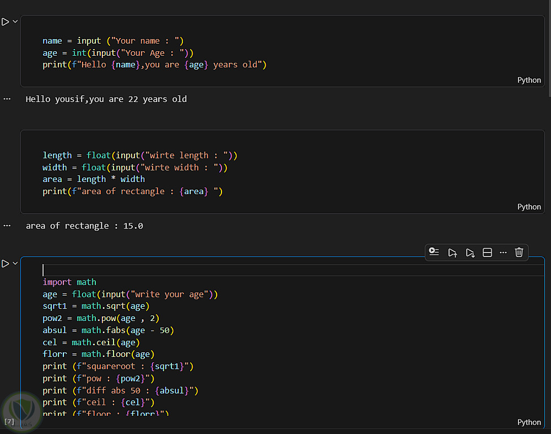This screenshot has height=434, width=551.
Task: Open more cell actions ellipsis in toolbar
Action: (503, 253)
